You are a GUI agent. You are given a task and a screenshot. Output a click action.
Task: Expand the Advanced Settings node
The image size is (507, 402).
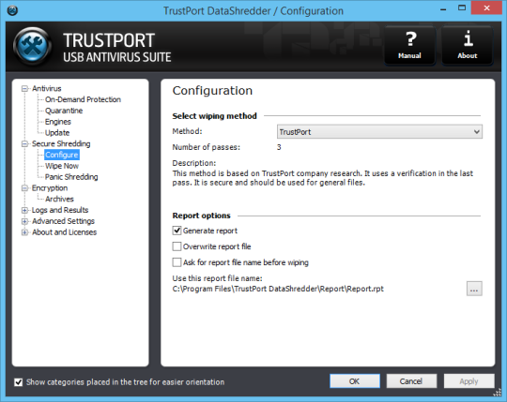coord(24,221)
